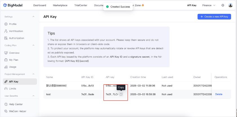This screenshot has height=117, width=237.
Task: Copy the test API key
Action: click(121, 94)
